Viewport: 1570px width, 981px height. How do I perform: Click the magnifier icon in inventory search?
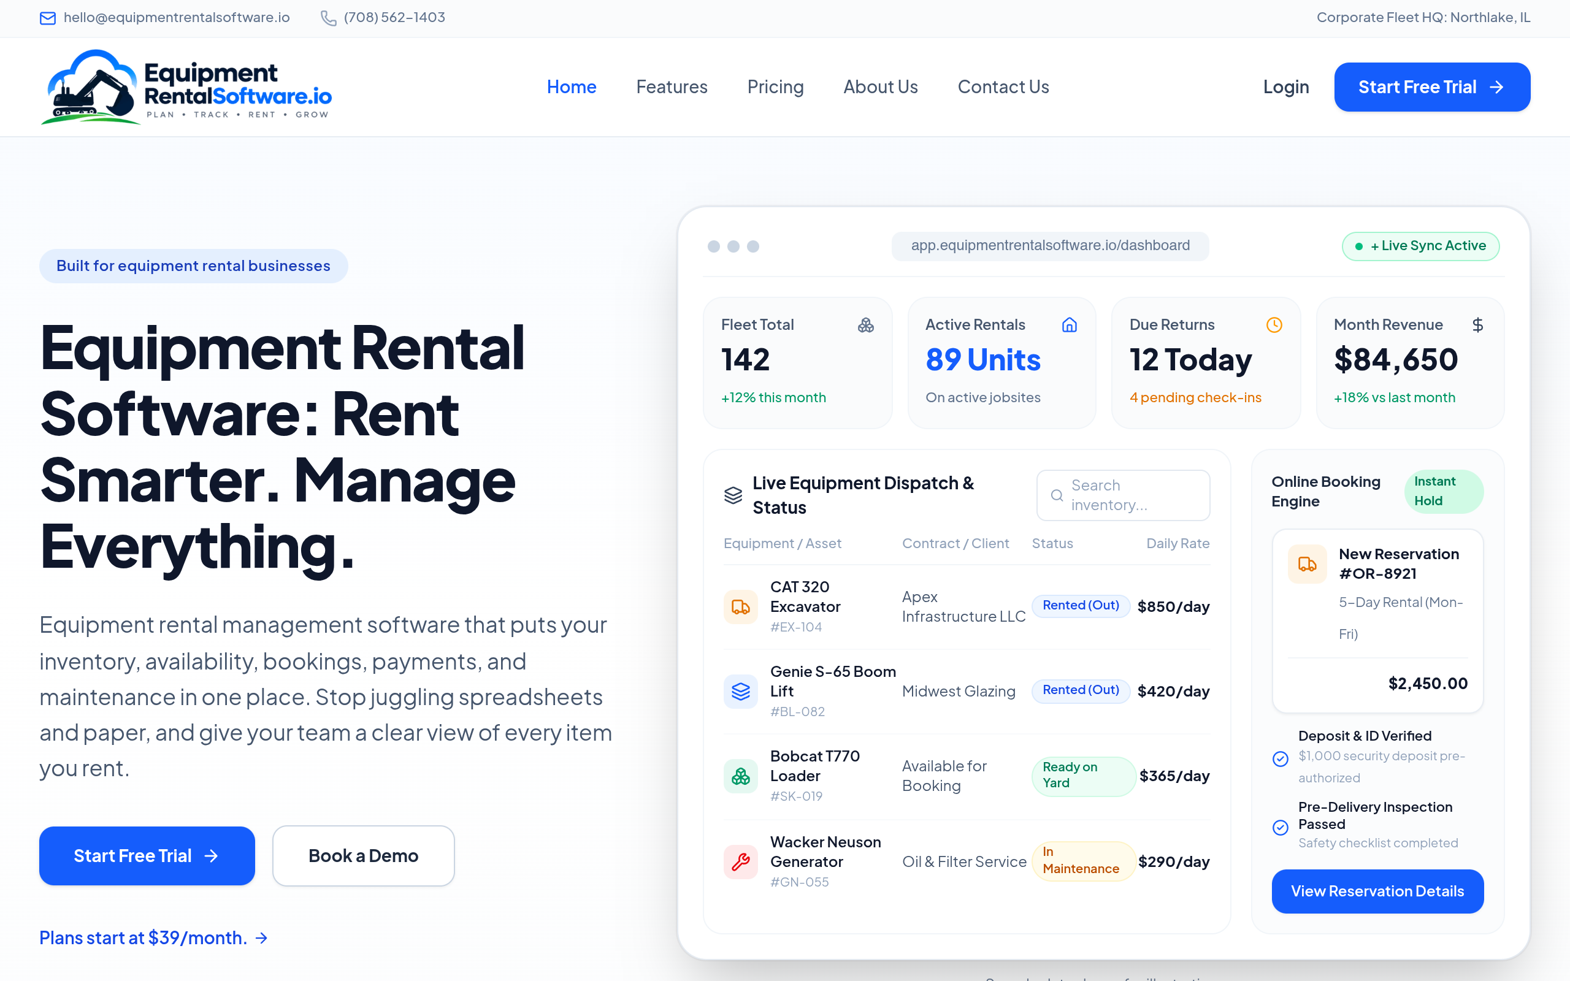pos(1057,495)
